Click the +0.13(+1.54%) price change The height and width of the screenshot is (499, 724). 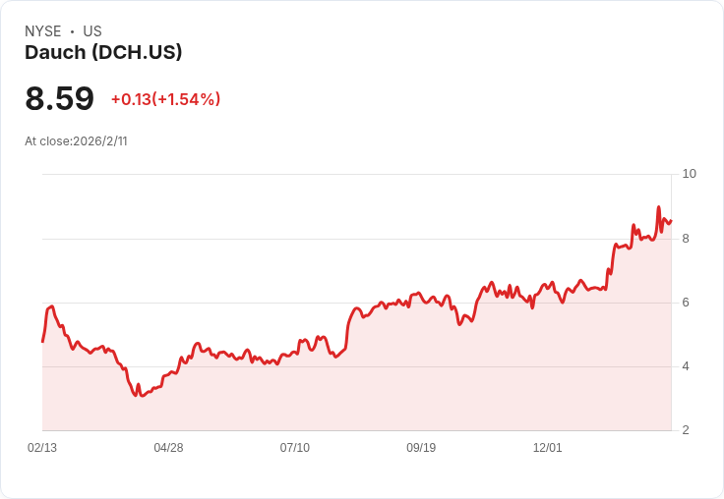[x=165, y=99]
